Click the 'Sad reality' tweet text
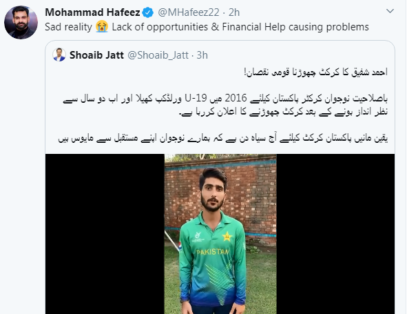Viewport: 407px width, 314px height. point(69,27)
